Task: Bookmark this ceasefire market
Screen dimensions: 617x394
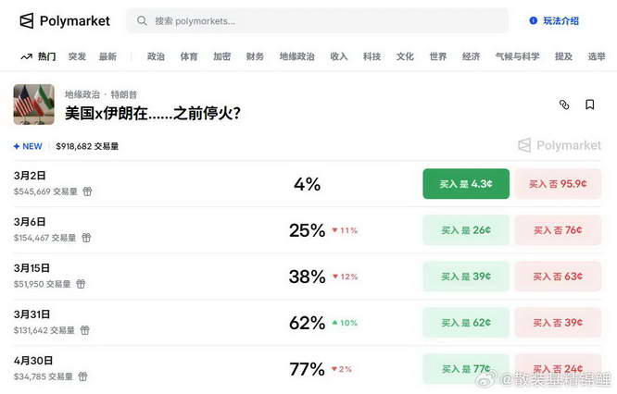Action: click(590, 105)
